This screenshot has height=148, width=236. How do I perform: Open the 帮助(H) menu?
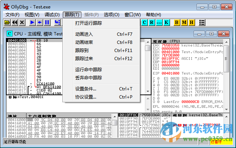153,15
